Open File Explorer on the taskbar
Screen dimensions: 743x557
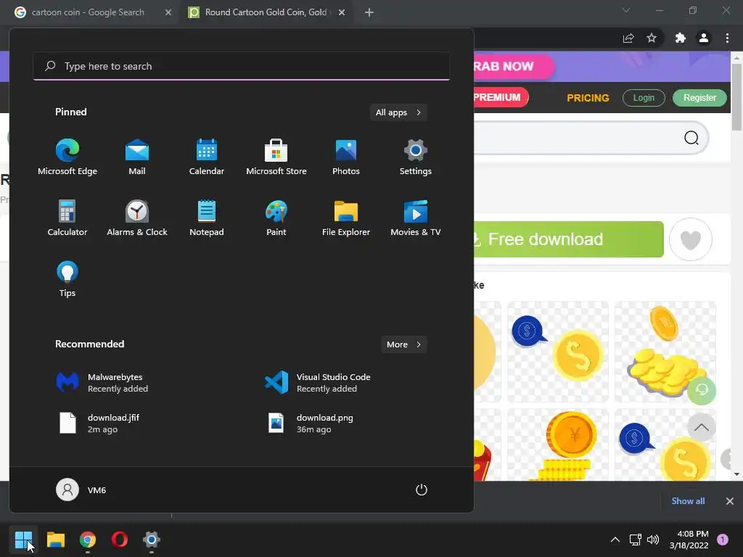click(x=55, y=540)
